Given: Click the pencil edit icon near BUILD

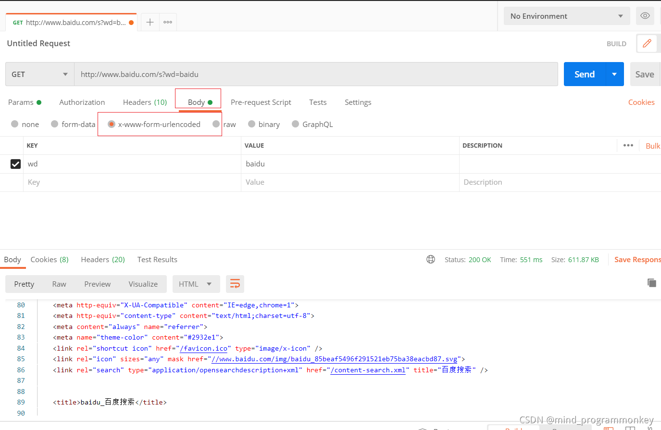Looking at the screenshot, I should (647, 43).
